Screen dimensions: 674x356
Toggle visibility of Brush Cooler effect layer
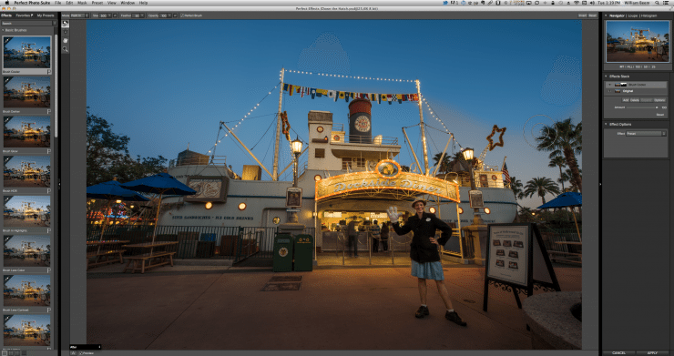(x=610, y=85)
